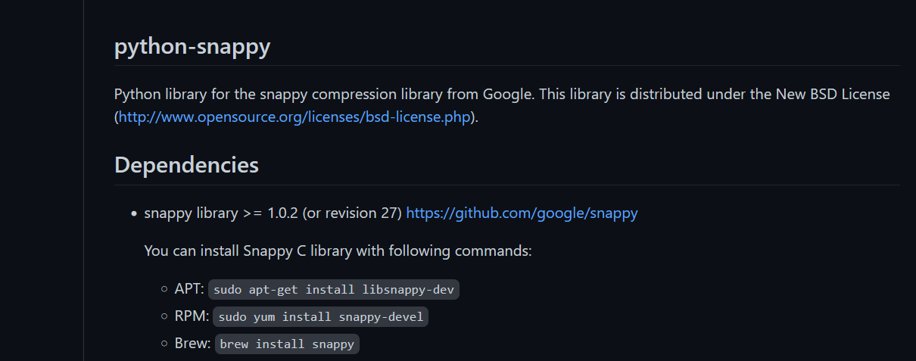Open the opensource.org bsd-license.php link
Screen dimensions: 916x361
tap(295, 117)
